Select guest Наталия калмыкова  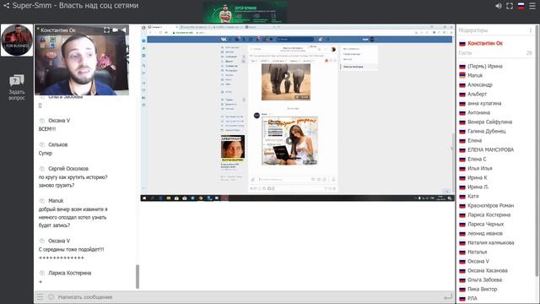click(491, 243)
